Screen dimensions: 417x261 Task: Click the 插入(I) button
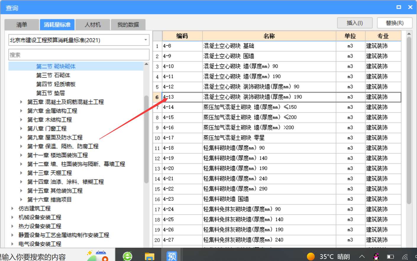[355, 23]
